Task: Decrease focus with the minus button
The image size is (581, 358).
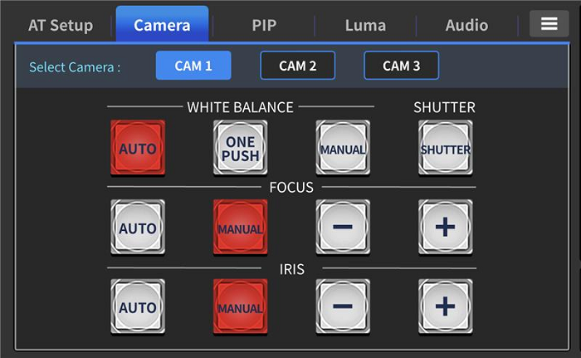Action: click(343, 228)
